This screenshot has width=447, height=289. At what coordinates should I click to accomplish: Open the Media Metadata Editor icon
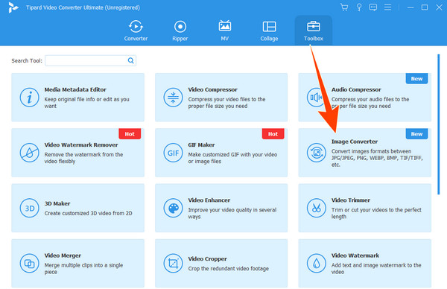[x=29, y=98]
